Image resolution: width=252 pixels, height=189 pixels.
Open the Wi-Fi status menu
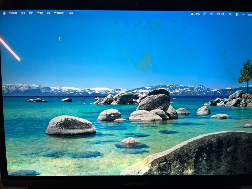tap(212, 14)
